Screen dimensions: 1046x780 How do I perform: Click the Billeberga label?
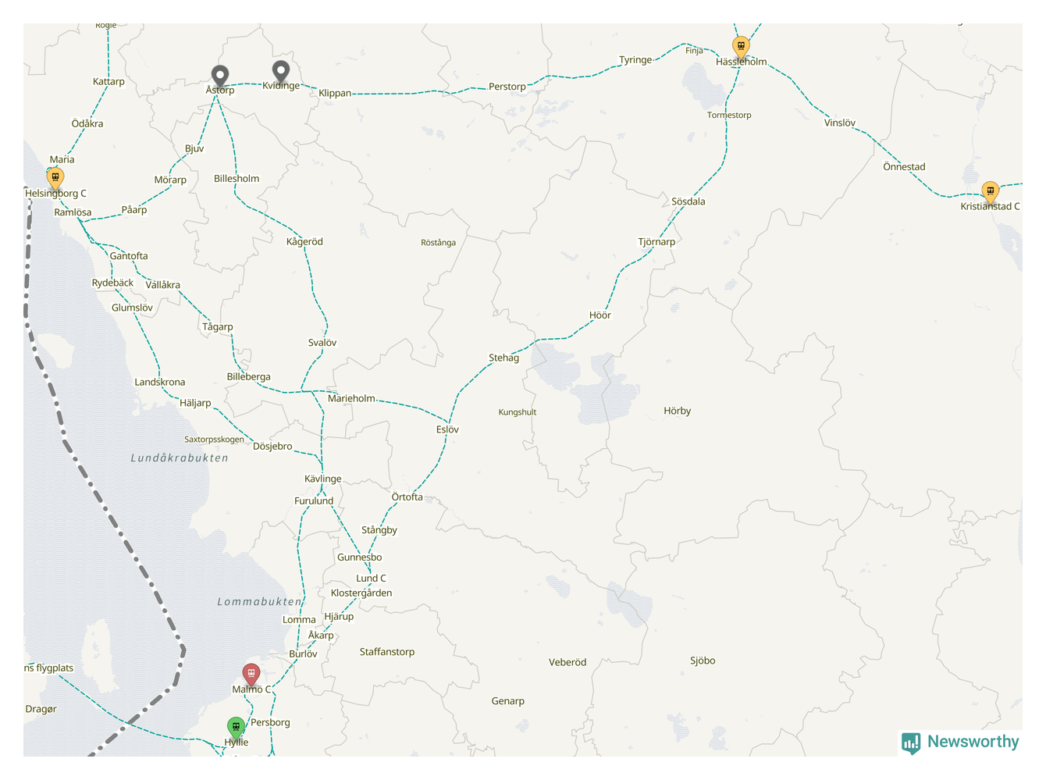pos(248,377)
